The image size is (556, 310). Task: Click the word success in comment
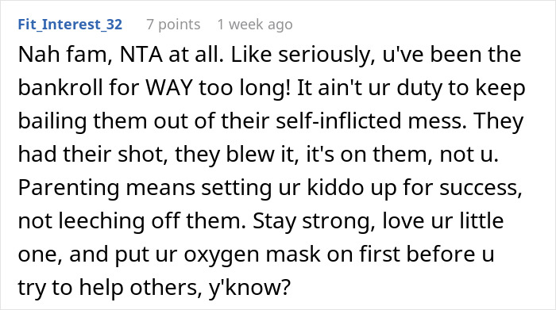pyautogui.click(x=481, y=188)
